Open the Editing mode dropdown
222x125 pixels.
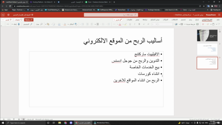coord(118,20)
